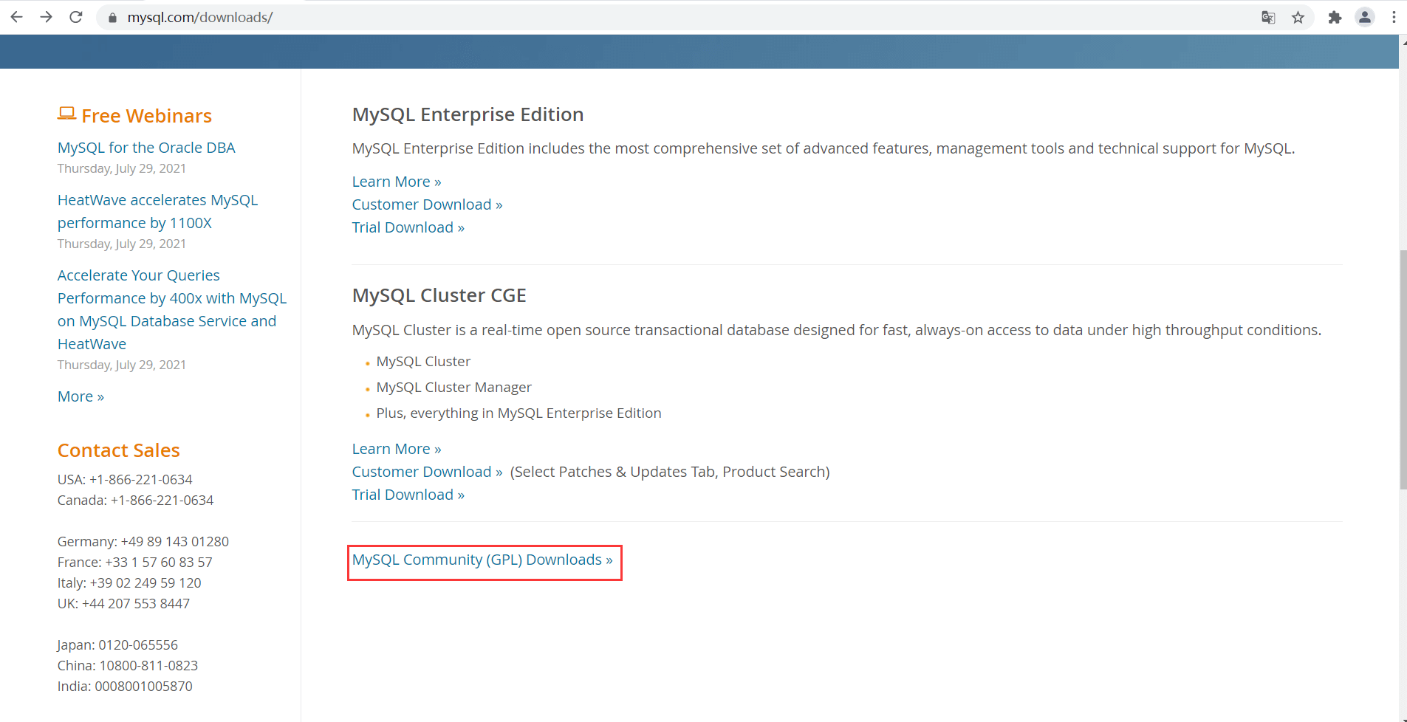
Task: Click the scrollbar up arrow
Action: tap(1403, 42)
